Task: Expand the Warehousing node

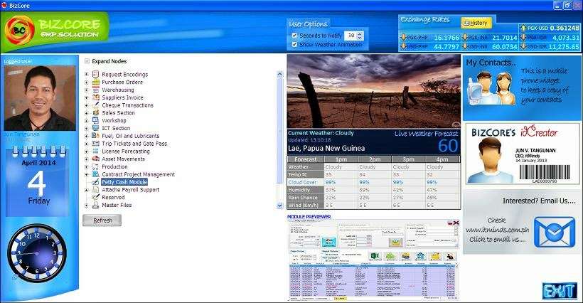Action: 86,90
